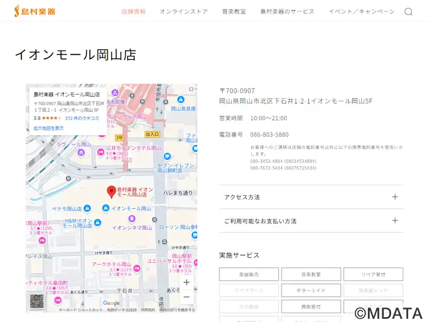
Task: Zoom out on the map
Action: click(x=187, y=297)
